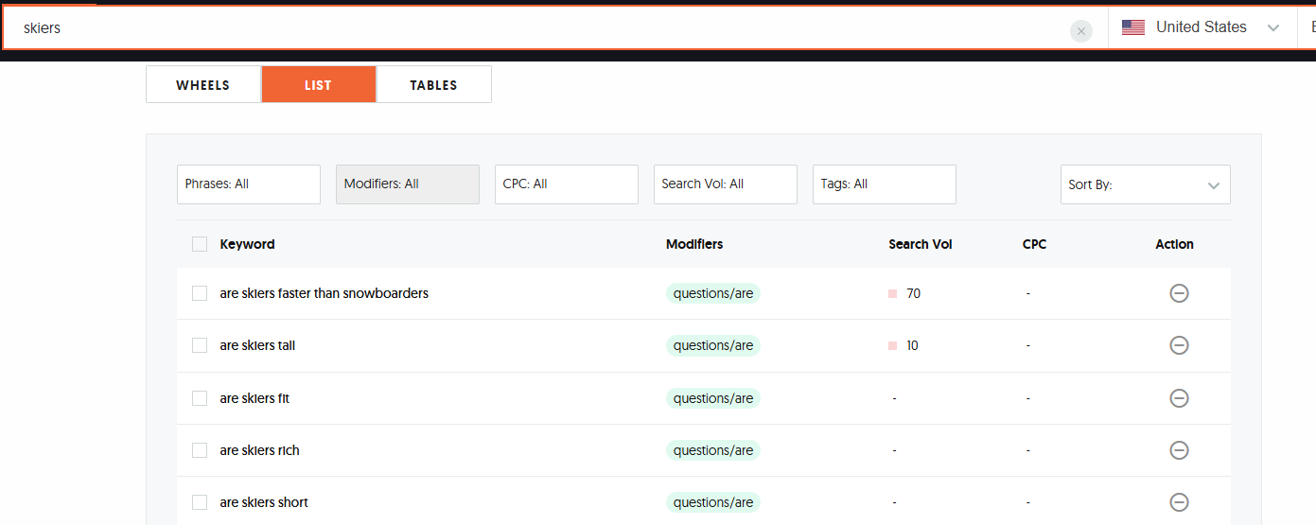The width and height of the screenshot is (1316, 525).
Task: Remove 'are skiers short' using minus icon
Action: click(x=1179, y=502)
